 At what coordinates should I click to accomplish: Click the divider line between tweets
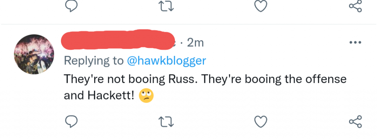tap(188, 24)
